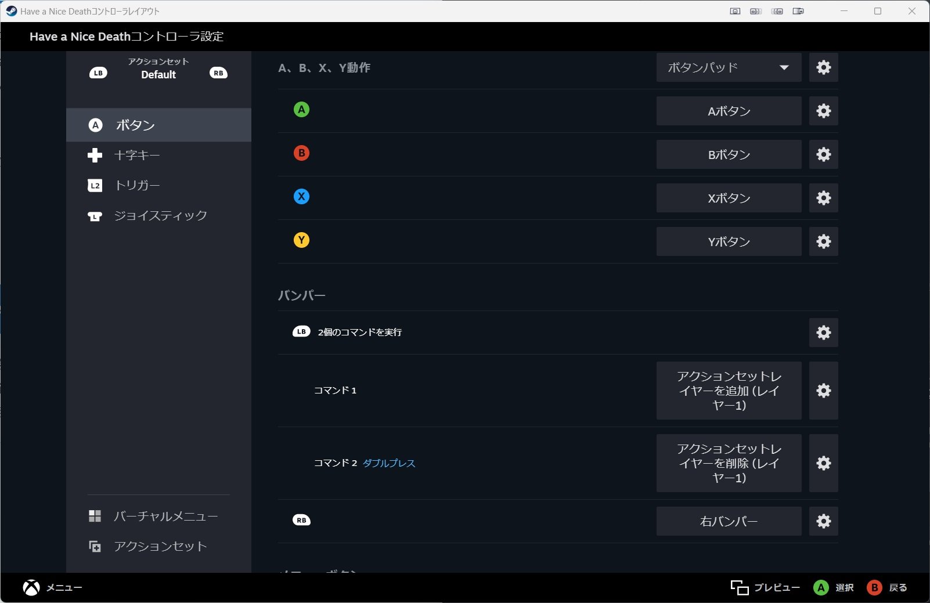Click the Bボタン binding button
The image size is (930, 603).
point(729,154)
